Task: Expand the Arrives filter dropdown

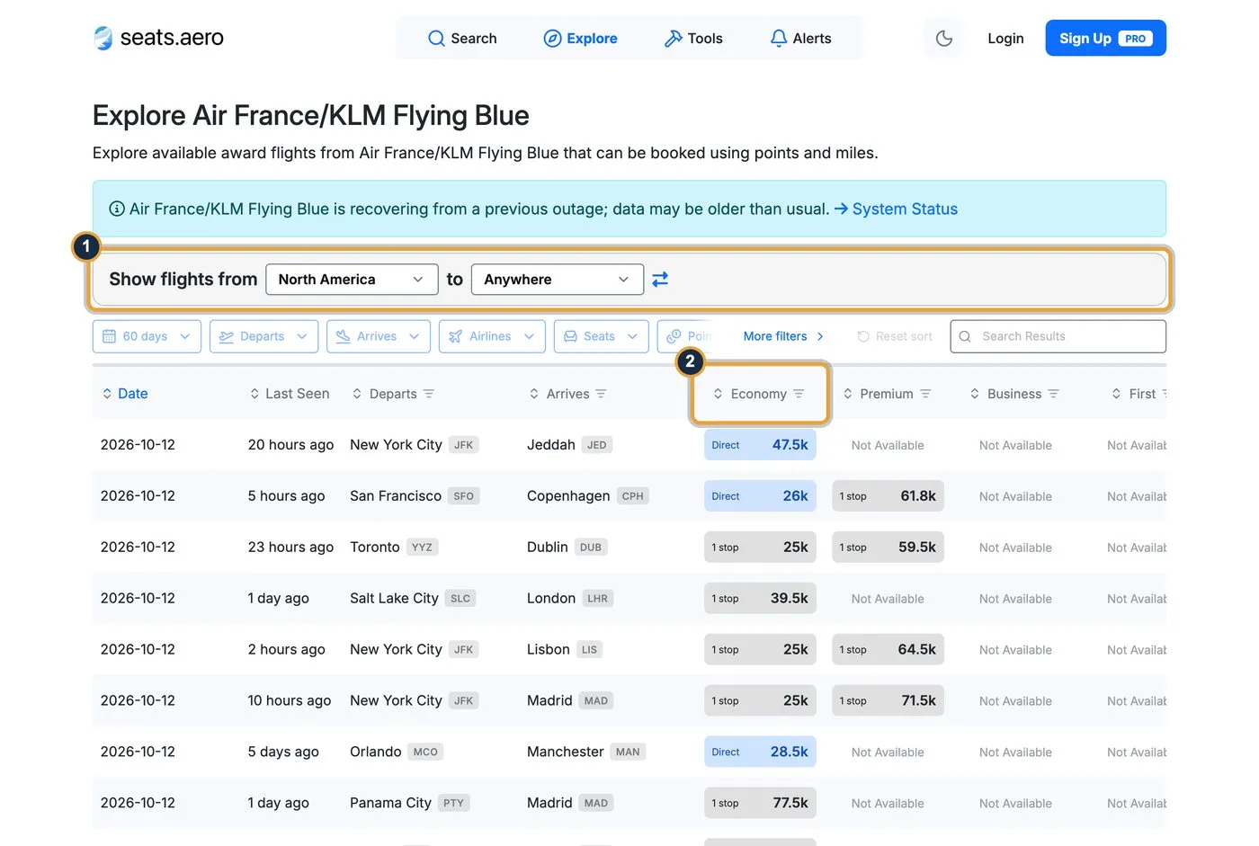Action: pos(379,336)
